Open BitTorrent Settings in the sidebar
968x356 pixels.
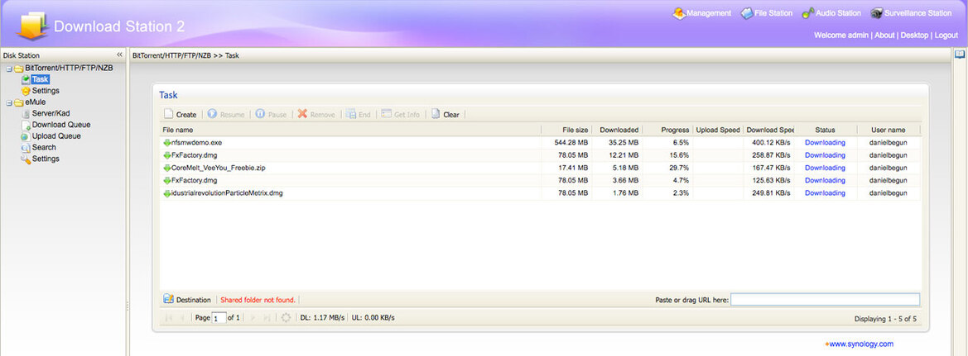click(x=45, y=91)
